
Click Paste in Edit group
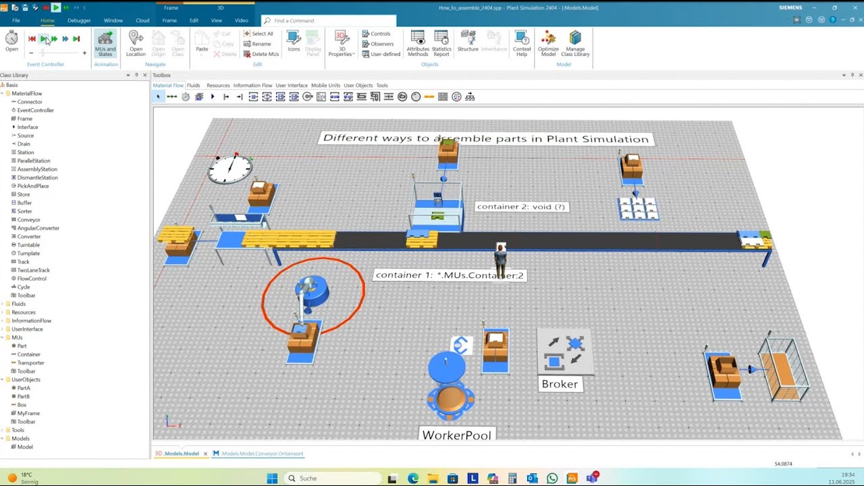[x=202, y=42]
